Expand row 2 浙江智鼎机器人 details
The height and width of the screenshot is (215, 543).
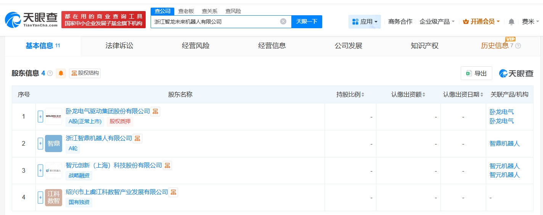(x=40, y=144)
